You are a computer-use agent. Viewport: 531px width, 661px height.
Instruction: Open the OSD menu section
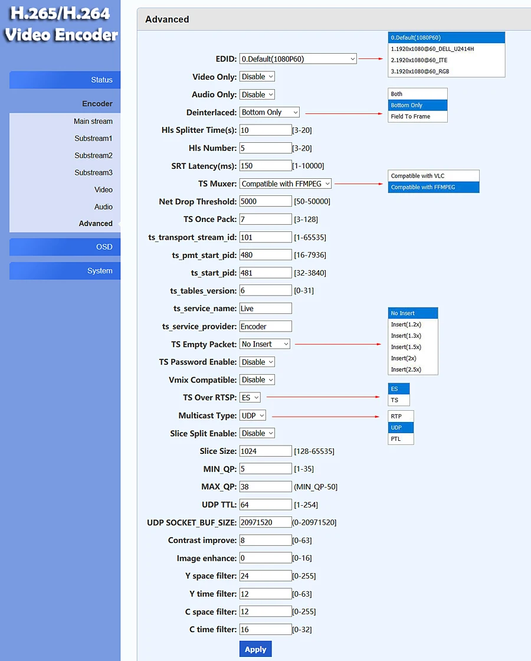tap(65, 247)
